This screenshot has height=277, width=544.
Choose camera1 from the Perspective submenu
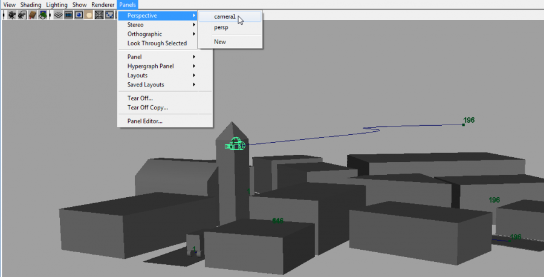pos(225,17)
